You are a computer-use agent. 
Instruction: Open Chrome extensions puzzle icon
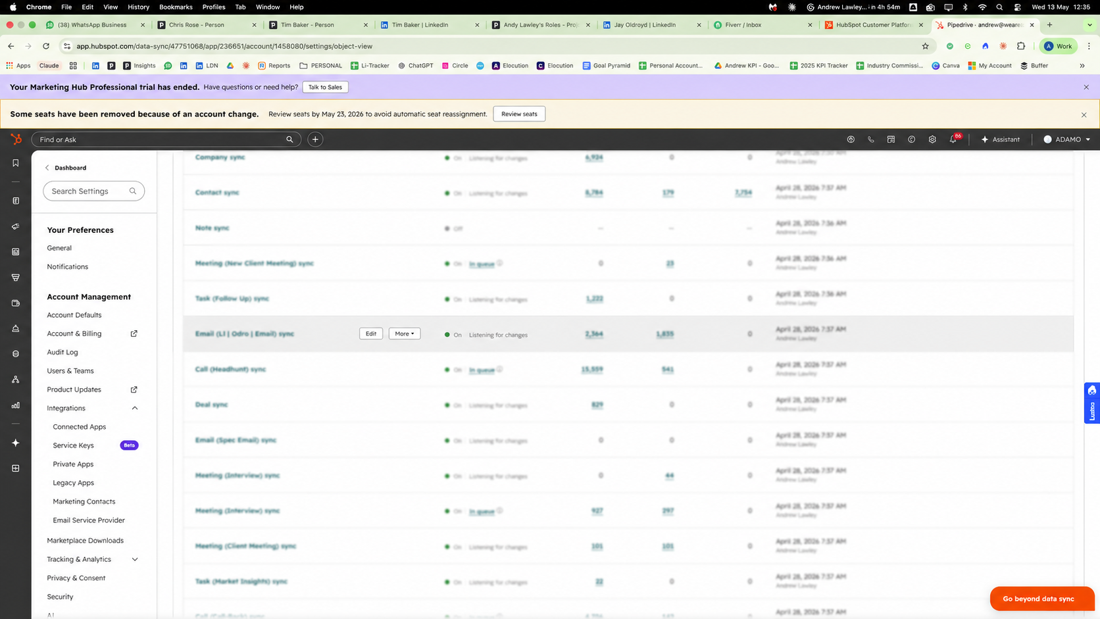click(x=1021, y=46)
